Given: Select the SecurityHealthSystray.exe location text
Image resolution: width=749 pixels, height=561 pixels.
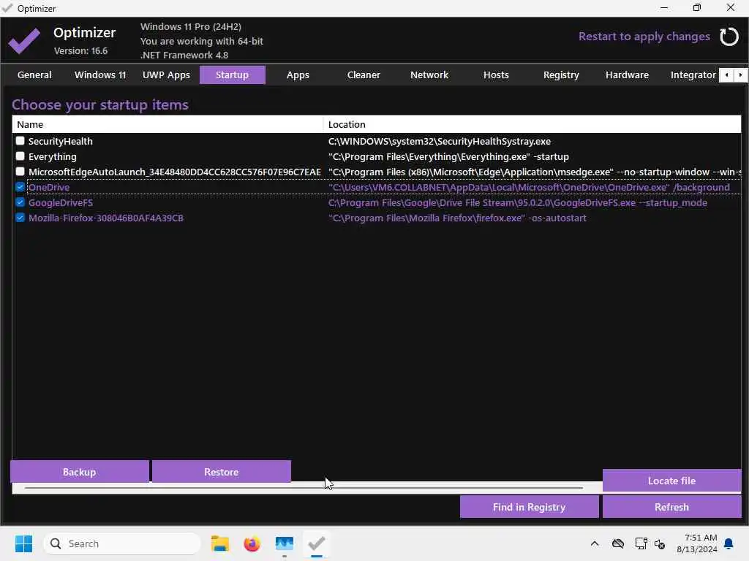Looking at the screenshot, I should click(x=439, y=141).
